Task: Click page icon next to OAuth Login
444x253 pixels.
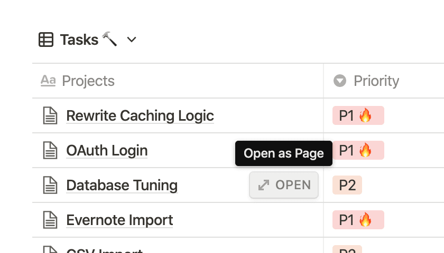Action: tap(50, 150)
